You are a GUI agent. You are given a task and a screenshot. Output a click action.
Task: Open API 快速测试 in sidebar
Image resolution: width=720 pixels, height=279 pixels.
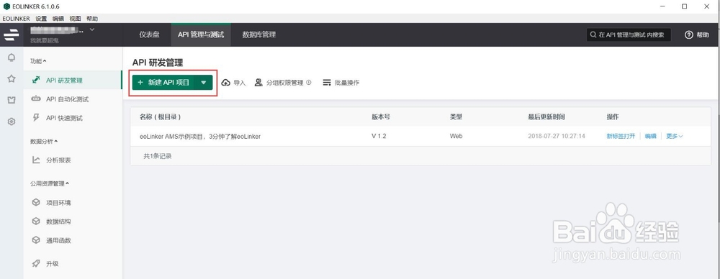pos(73,118)
